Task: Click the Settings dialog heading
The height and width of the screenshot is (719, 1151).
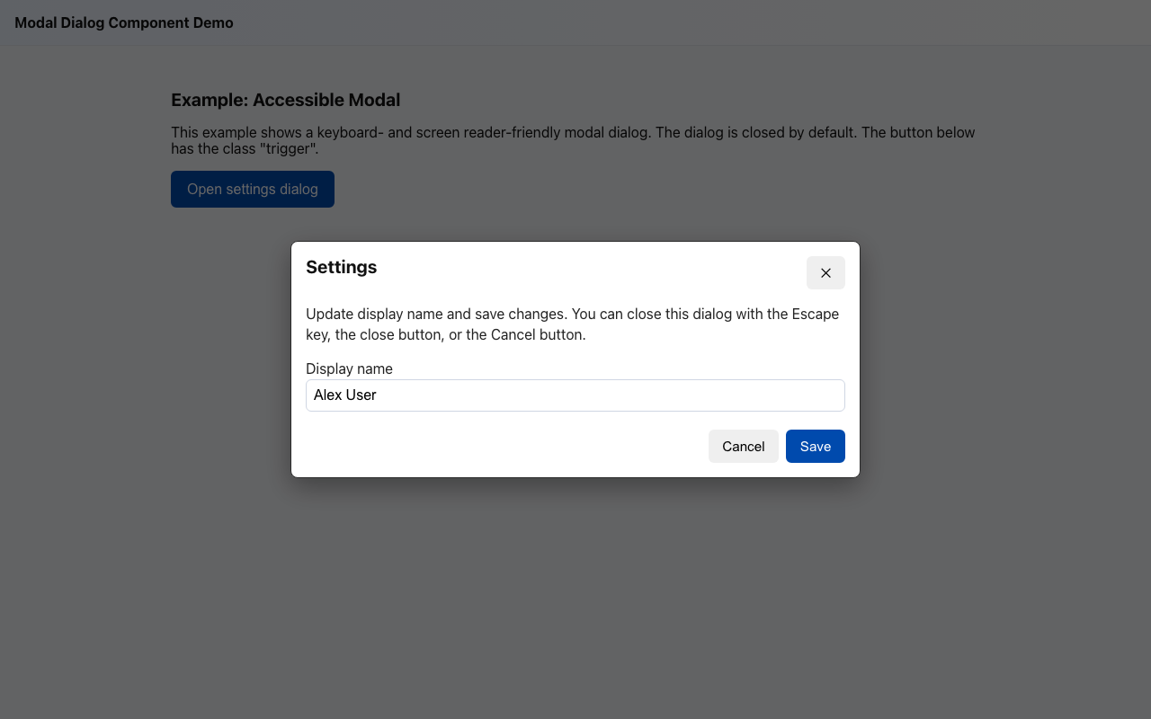Action: pyautogui.click(x=342, y=267)
